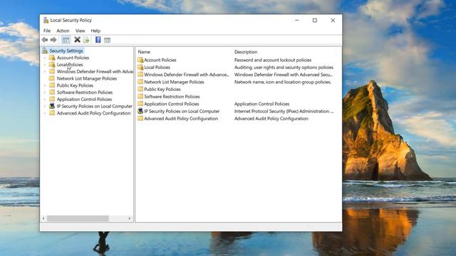Click 'Internet Protocol Security (IPsec) Administration' description
Viewport: 456px width, 256px height.
[284, 111]
